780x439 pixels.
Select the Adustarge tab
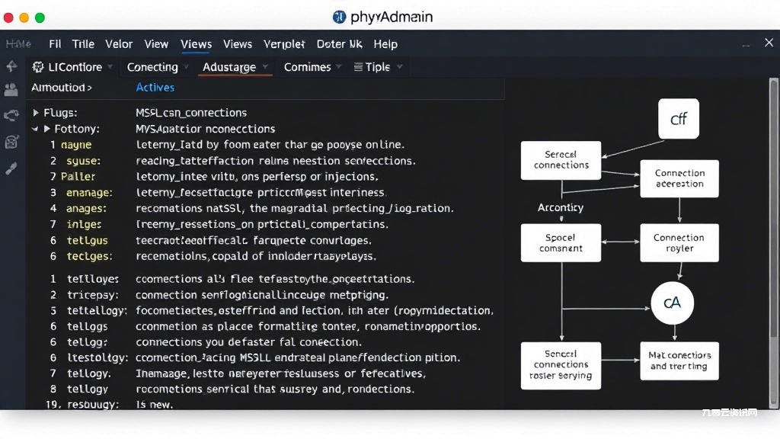[x=235, y=67]
